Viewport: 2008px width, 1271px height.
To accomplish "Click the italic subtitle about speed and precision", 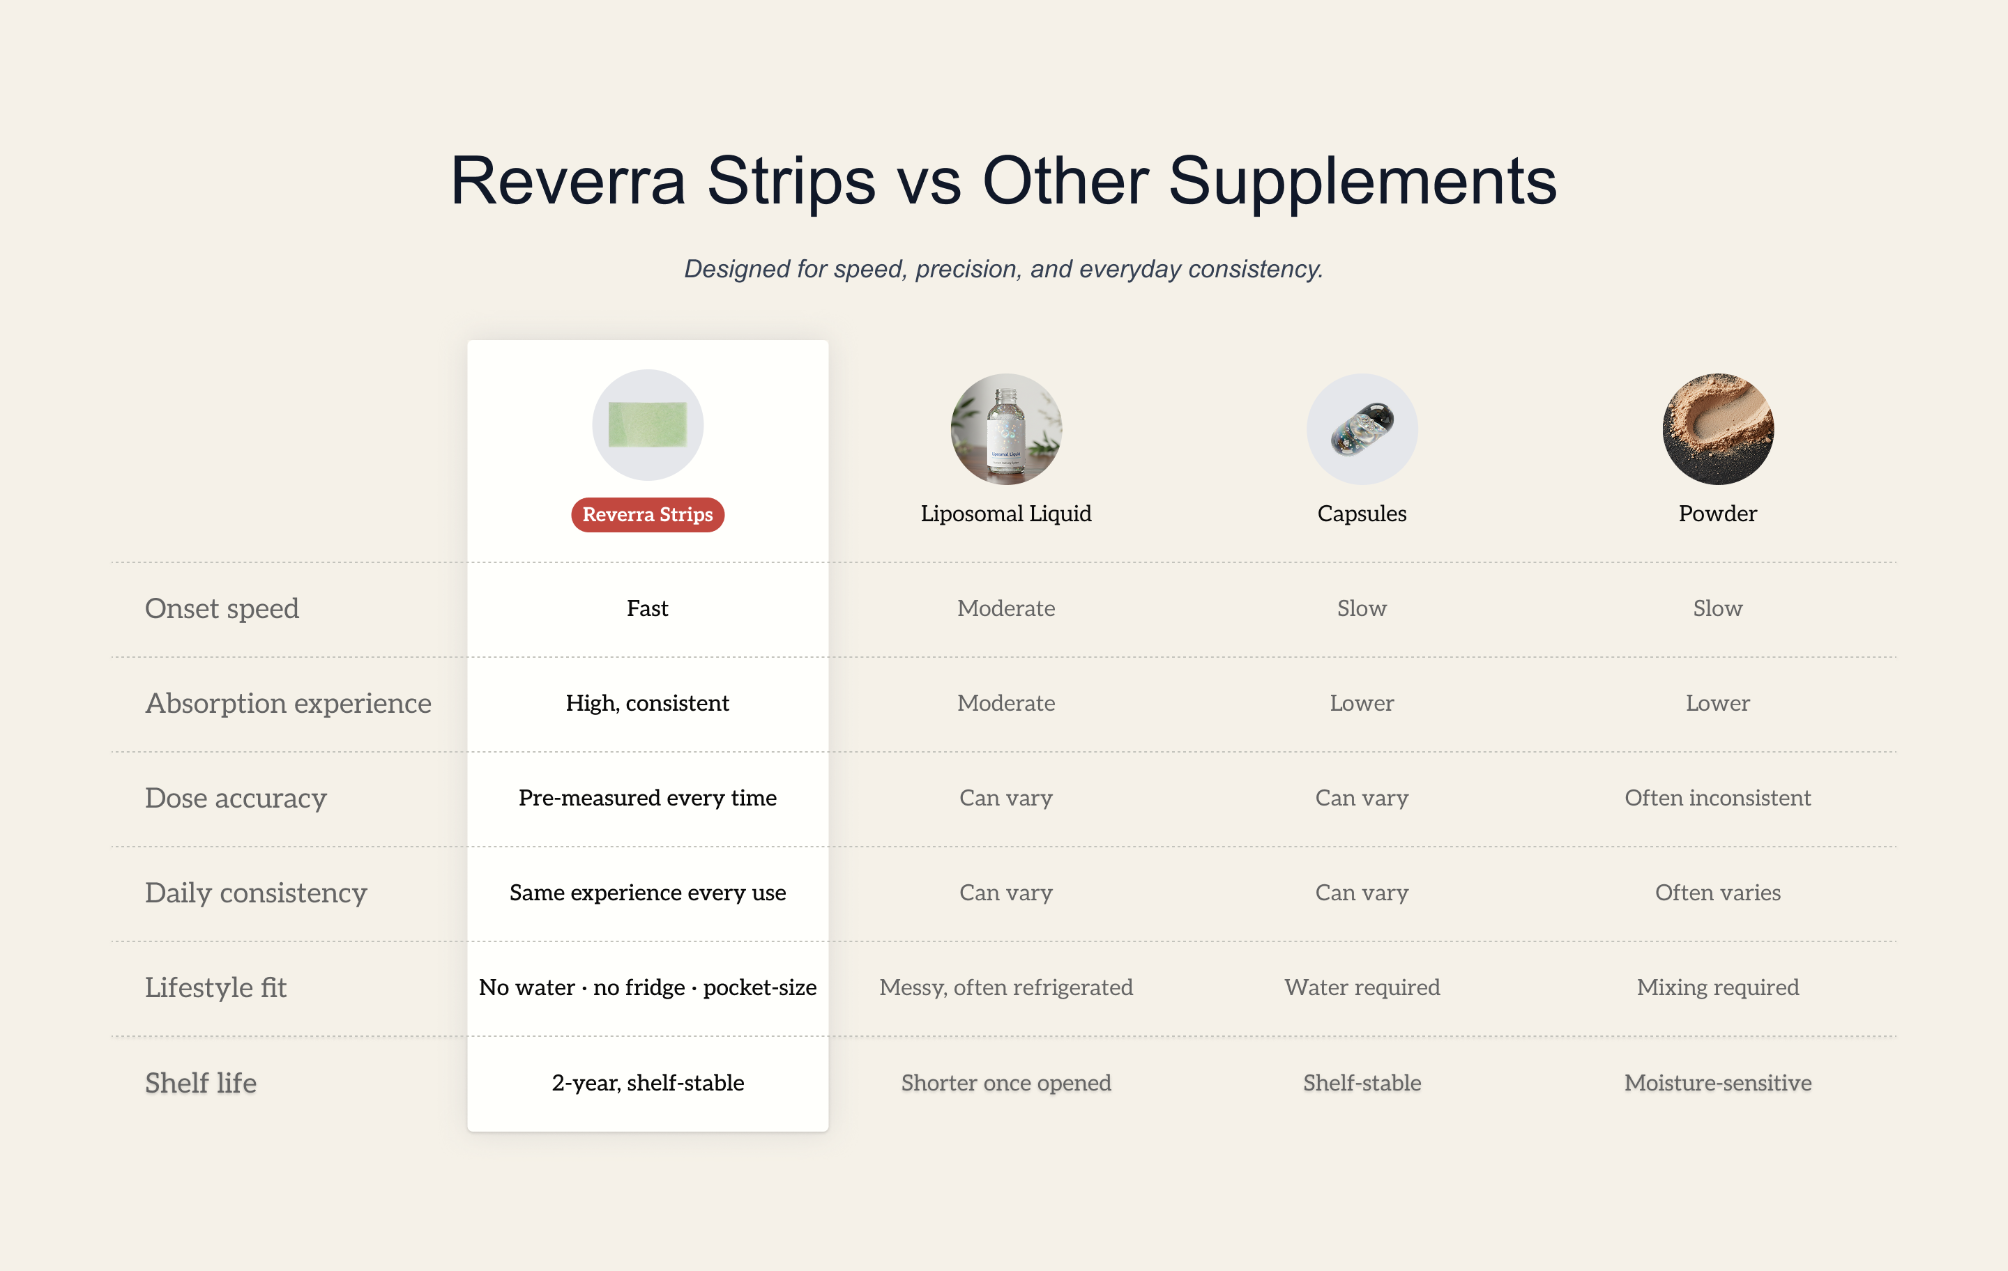I will [x=1003, y=269].
